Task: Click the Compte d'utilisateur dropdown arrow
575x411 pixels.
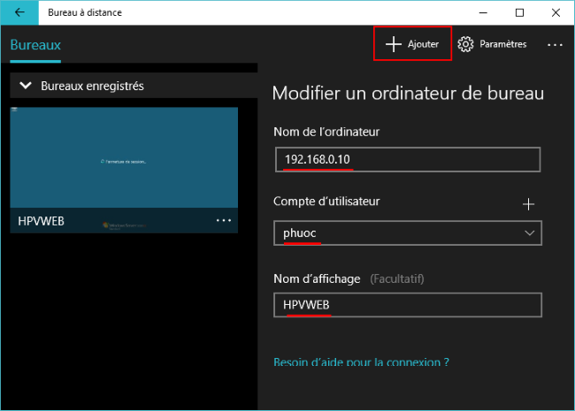Action: tap(529, 232)
